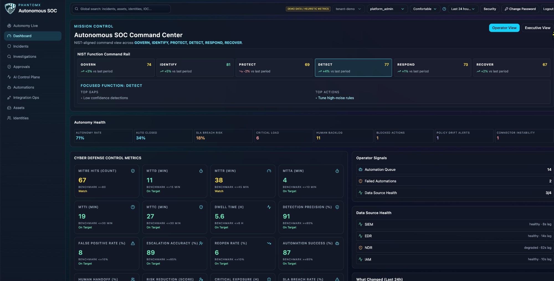Open Integration Ops from the sidebar
The height and width of the screenshot is (281, 554).
(26, 97)
